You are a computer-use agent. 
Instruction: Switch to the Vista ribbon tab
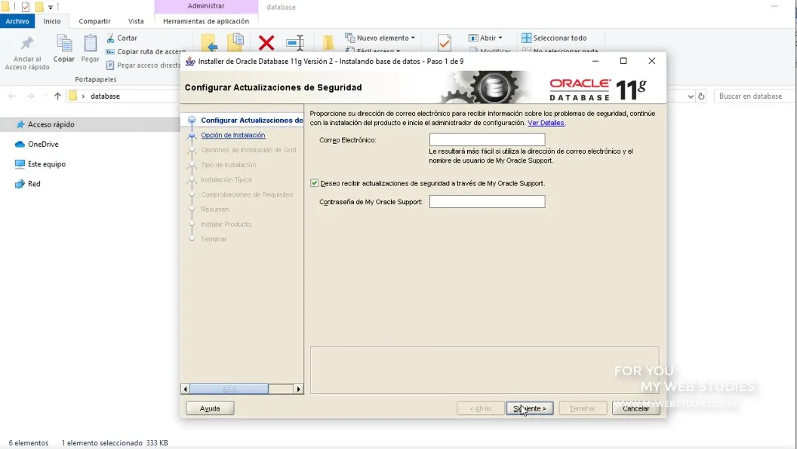(136, 21)
